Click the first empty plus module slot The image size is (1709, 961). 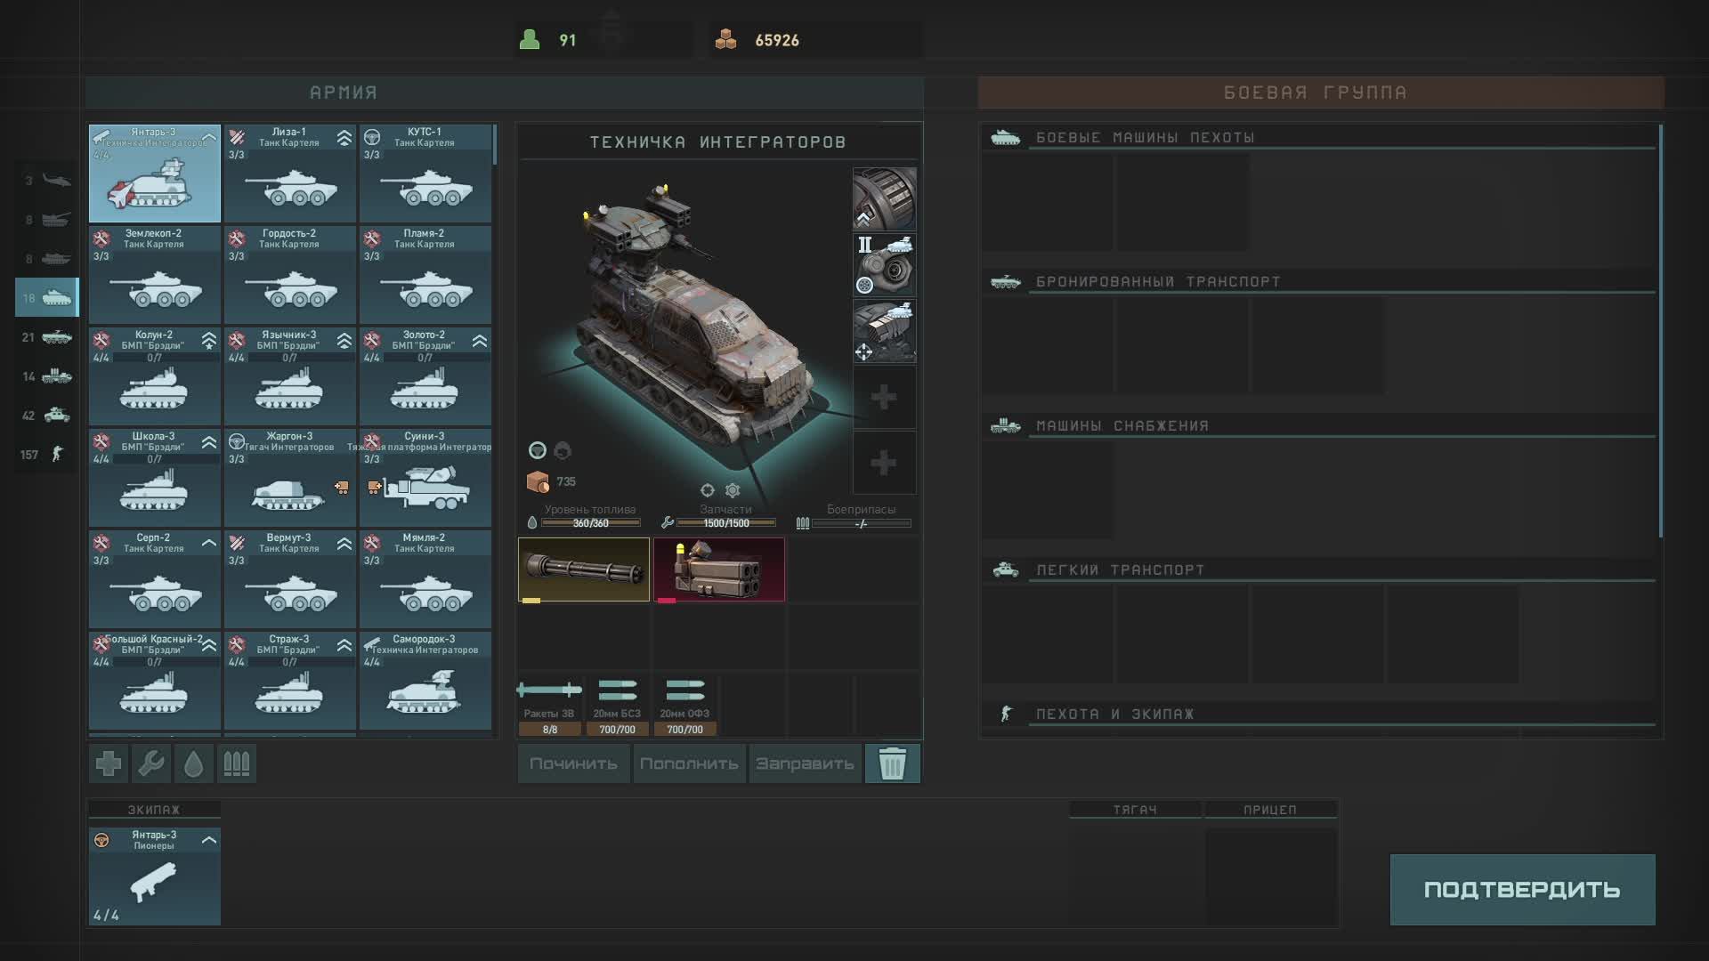[884, 397]
